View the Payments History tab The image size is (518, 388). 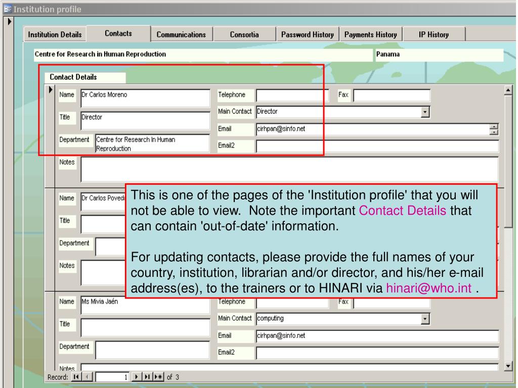coord(371,35)
